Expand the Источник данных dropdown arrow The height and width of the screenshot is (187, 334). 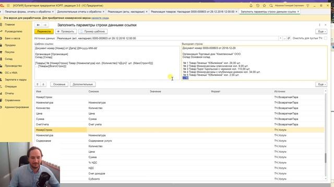tap(281, 38)
